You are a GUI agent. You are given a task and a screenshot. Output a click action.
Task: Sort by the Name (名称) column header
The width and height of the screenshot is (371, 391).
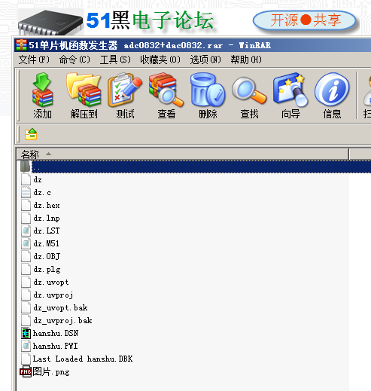[183, 154]
